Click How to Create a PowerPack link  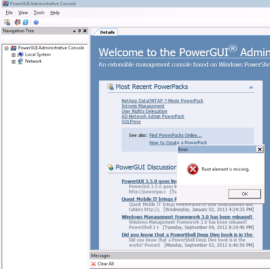coord(178,142)
